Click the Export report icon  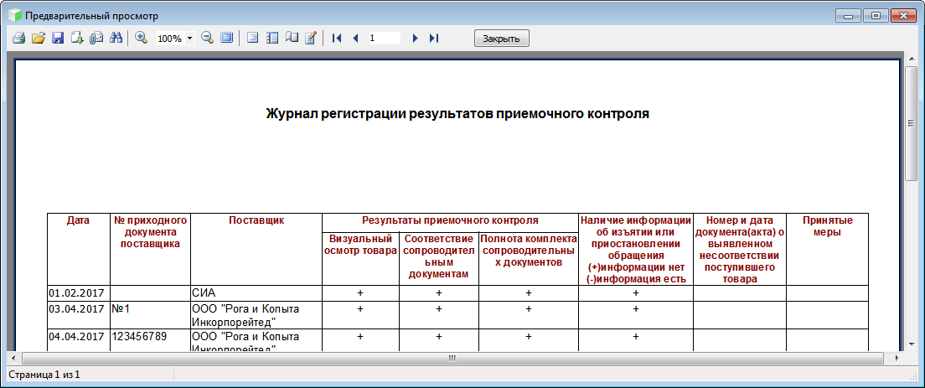pyautogui.click(x=77, y=38)
